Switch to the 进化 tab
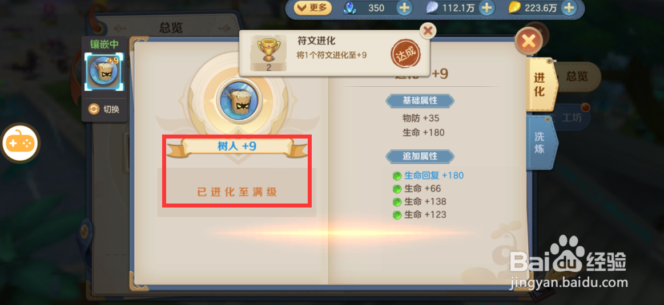Image resolution: width=664 pixels, height=305 pixels. pos(539,84)
